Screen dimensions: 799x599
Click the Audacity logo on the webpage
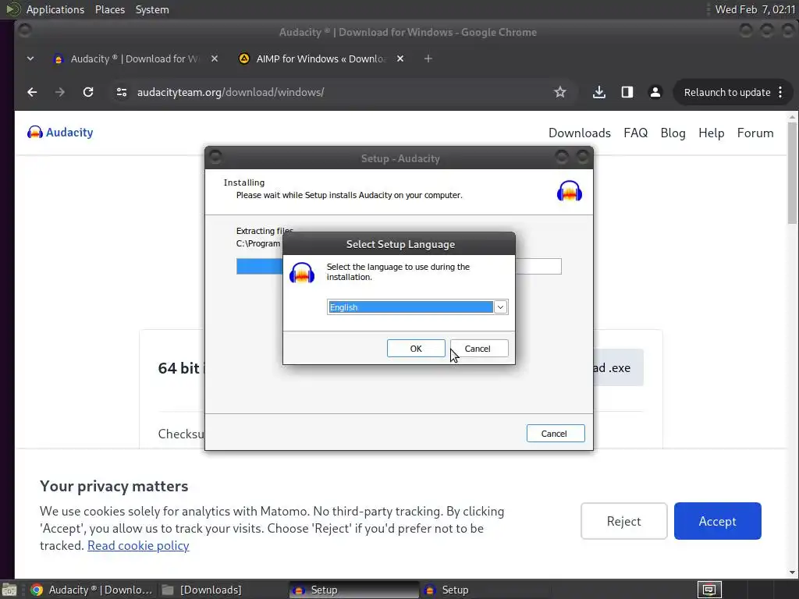[60, 133]
